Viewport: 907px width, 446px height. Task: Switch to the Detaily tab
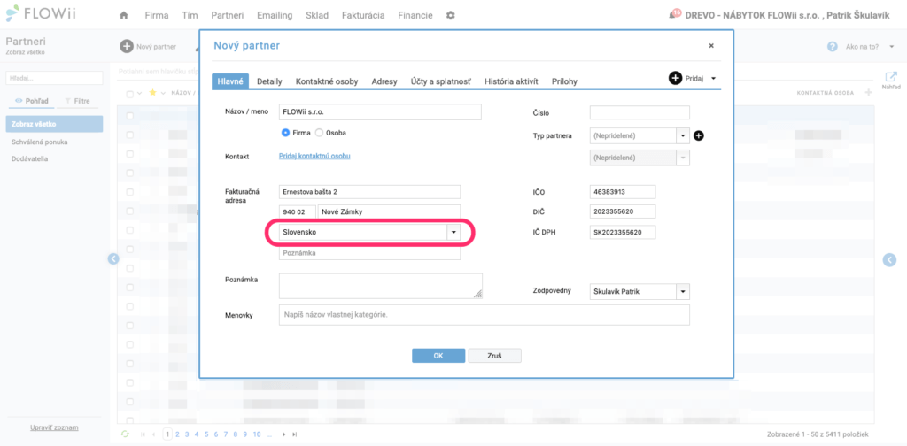[269, 81]
